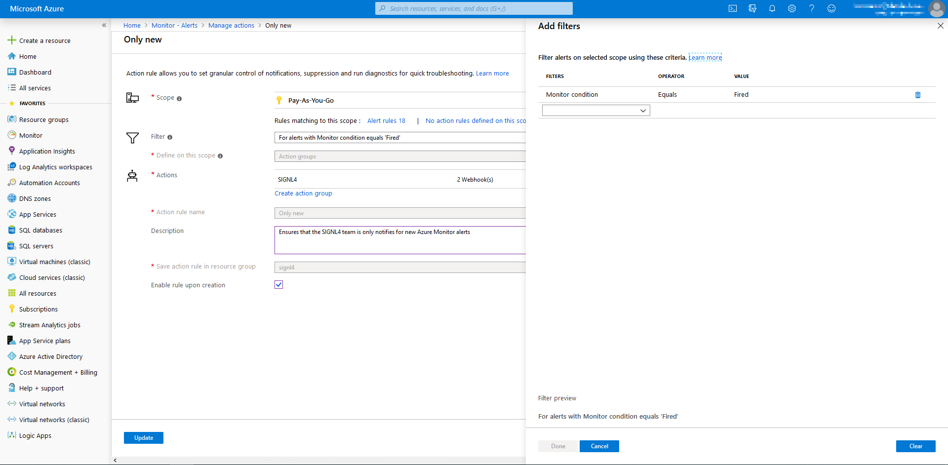
Task: Open All resources in the sidebar
Action: click(38, 293)
